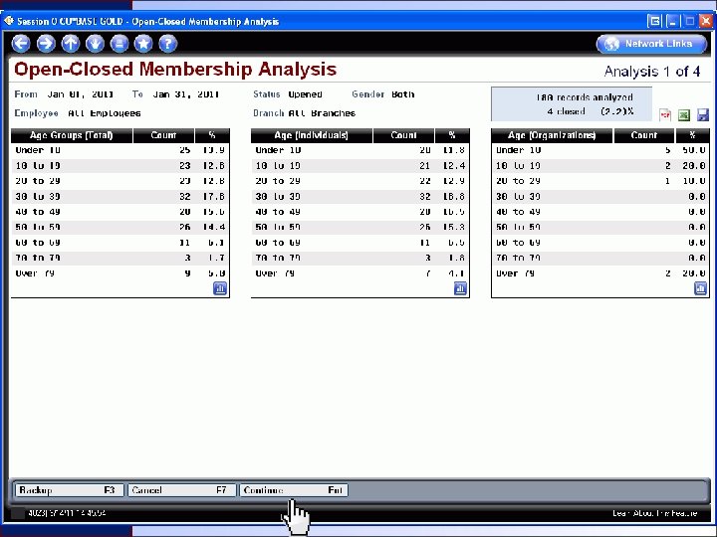Click the blue floppy disk save icon
This screenshot has height=537, width=717.
click(x=703, y=115)
